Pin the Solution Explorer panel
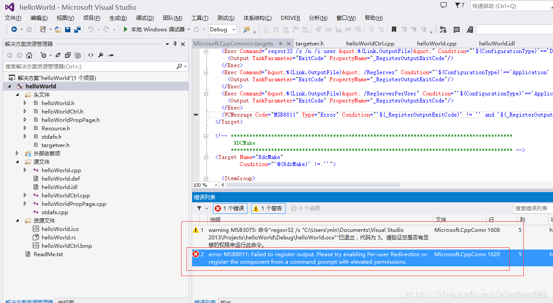553x303 pixels. [x=175, y=44]
